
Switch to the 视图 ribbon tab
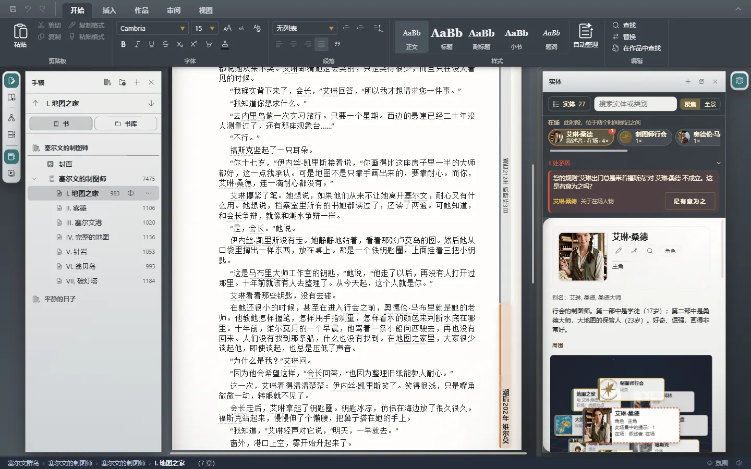(205, 10)
